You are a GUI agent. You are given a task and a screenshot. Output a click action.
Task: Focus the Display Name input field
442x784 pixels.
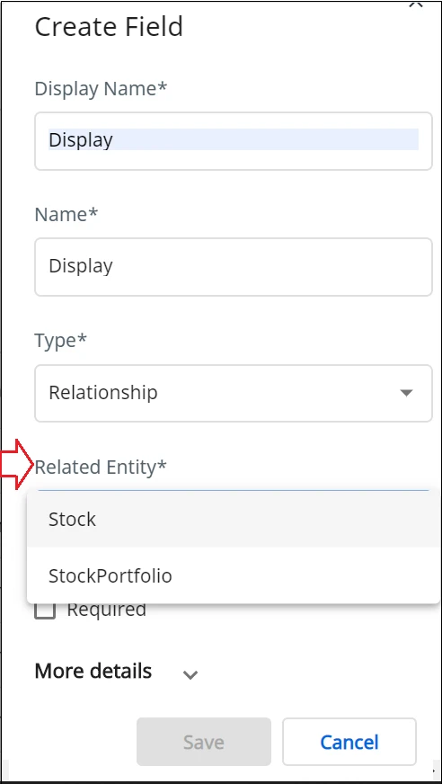[x=234, y=141]
